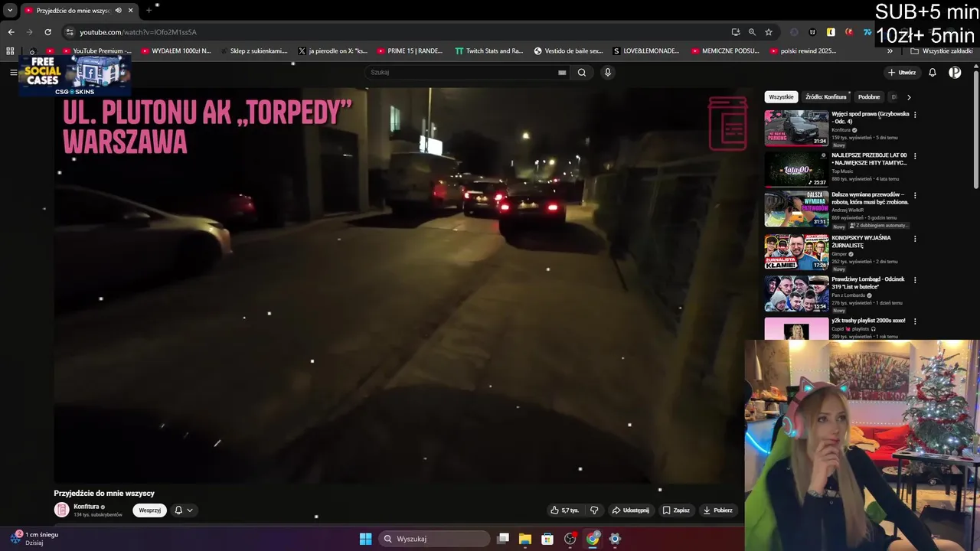Image resolution: width=980 pixels, height=551 pixels.
Task: Open the Settings gear on the taskbar
Action: pos(615,539)
